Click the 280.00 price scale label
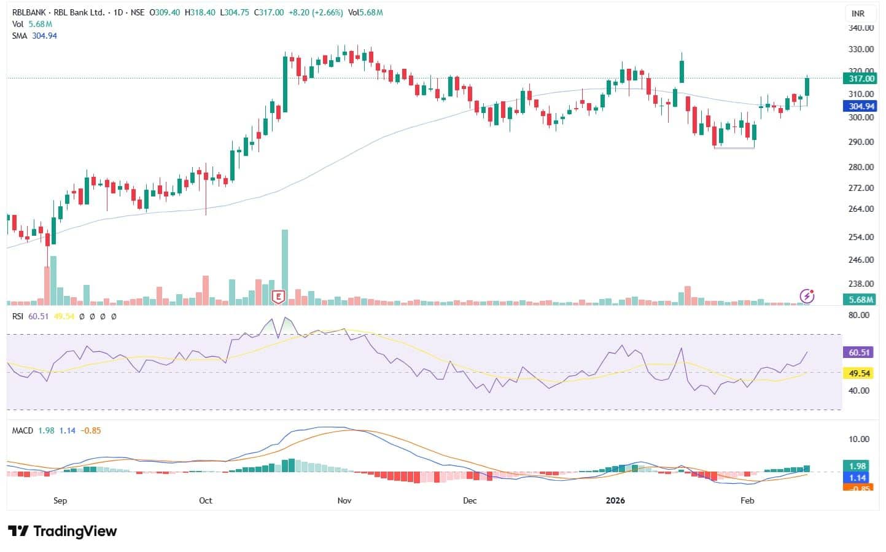Screen dimensions: 886x552 (x=861, y=167)
